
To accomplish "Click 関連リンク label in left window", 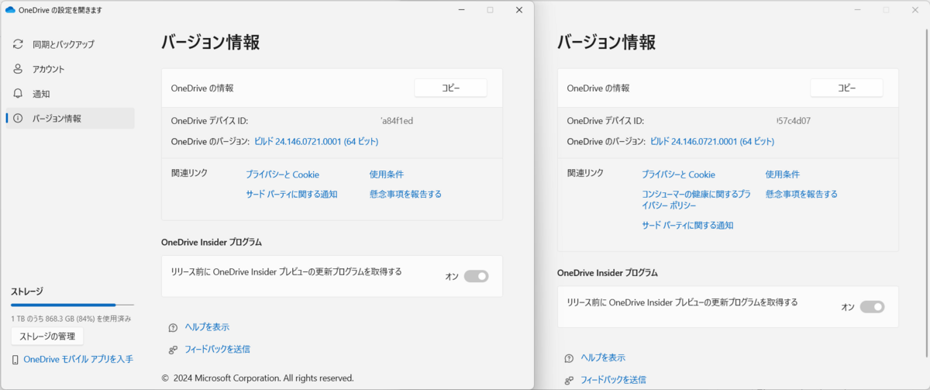I will (189, 173).
